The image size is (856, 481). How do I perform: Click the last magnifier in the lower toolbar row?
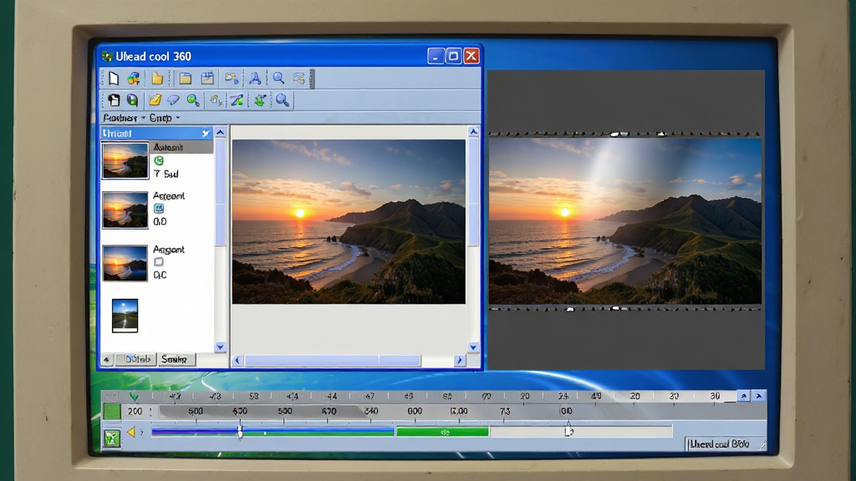coord(283,100)
